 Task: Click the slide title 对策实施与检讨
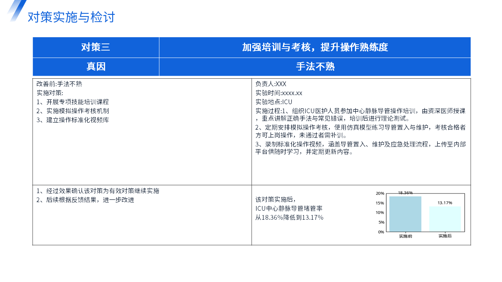(x=71, y=17)
